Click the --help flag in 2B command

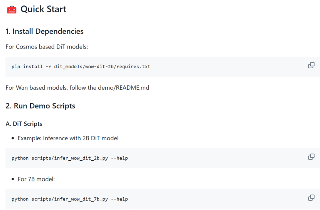(119, 158)
